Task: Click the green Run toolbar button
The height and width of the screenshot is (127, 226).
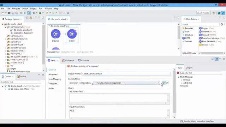Action: (x=40, y=13)
